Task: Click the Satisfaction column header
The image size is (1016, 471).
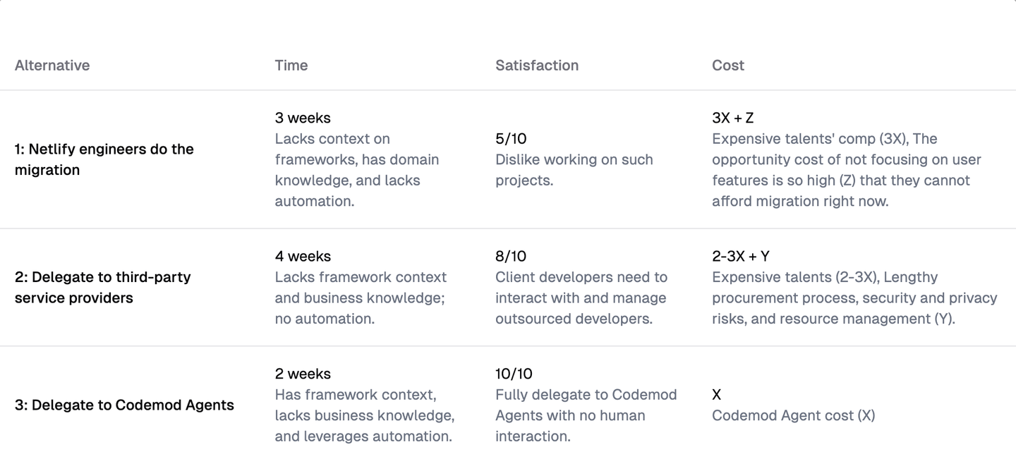Action: pos(537,66)
